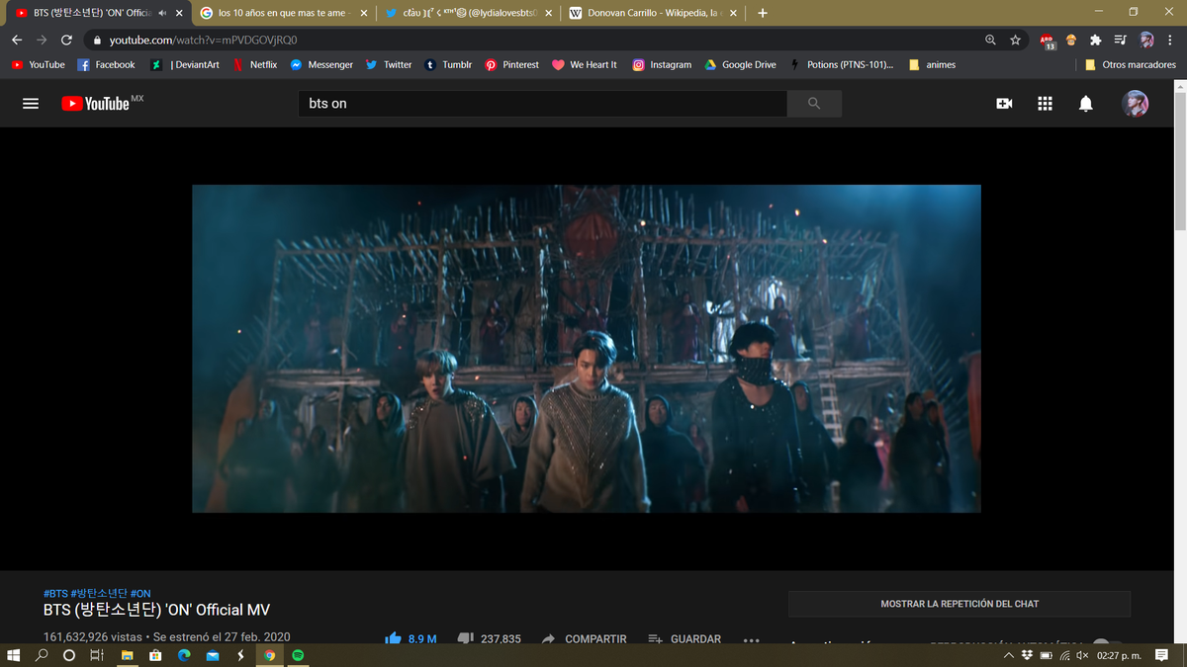Open the Windows action center notifications
This screenshot has height=667, width=1187.
point(1162,655)
